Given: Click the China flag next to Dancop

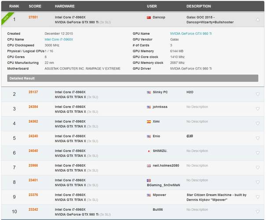Looking at the screenshot, I should pos(149,18).
